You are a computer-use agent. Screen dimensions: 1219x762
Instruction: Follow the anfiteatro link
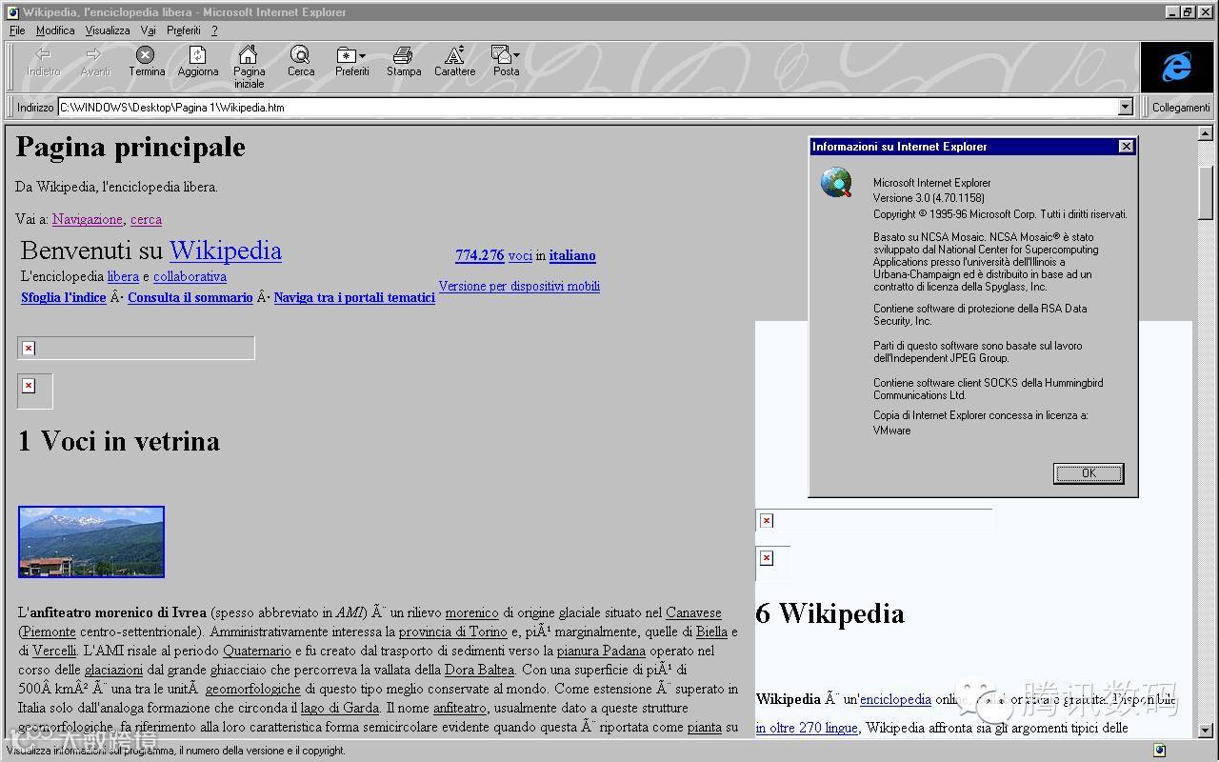click(x=460, y=708)
